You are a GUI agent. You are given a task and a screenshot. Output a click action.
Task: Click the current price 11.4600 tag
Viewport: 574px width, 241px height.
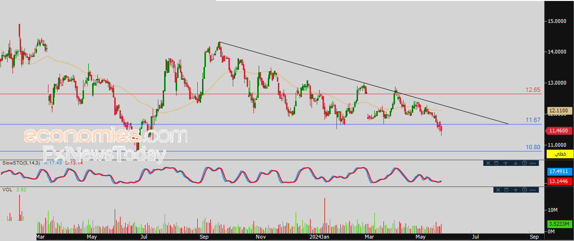point(559,130)
